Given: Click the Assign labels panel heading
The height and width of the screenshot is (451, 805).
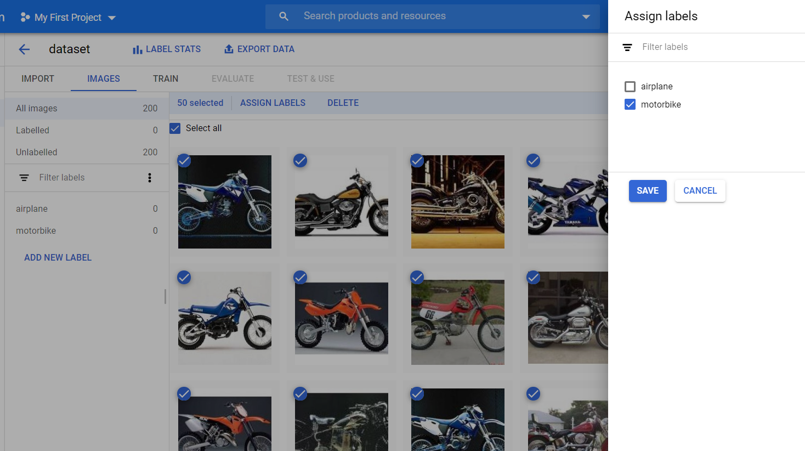Looking at the screenshot, I should 661,16.
